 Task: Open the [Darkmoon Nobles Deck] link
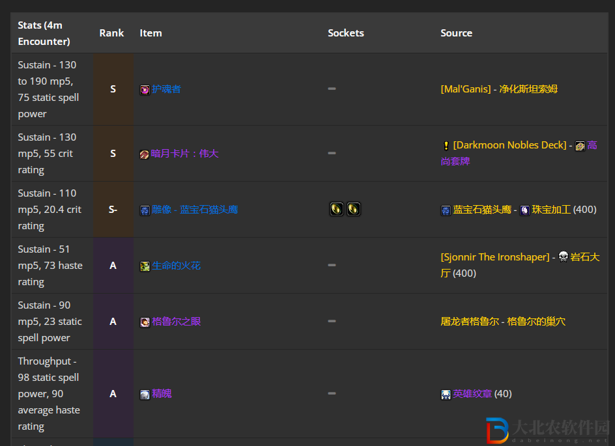coord(510,145)
